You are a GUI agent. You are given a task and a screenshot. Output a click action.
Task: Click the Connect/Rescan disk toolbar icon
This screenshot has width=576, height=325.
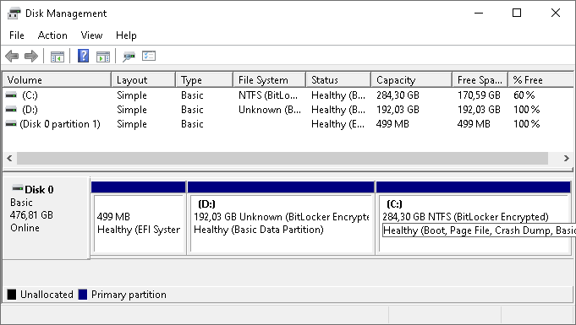129,57
